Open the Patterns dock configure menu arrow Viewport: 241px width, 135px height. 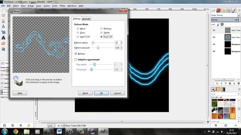(239, 89)
